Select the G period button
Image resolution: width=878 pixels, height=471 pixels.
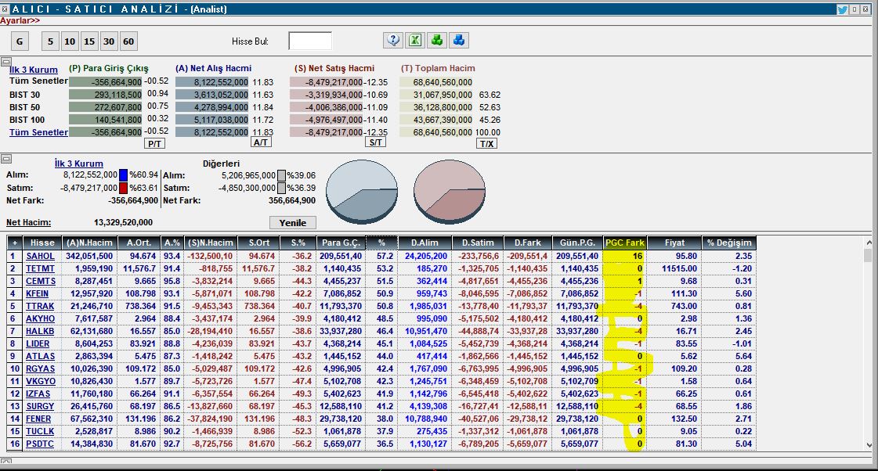[x=20, y=41]
